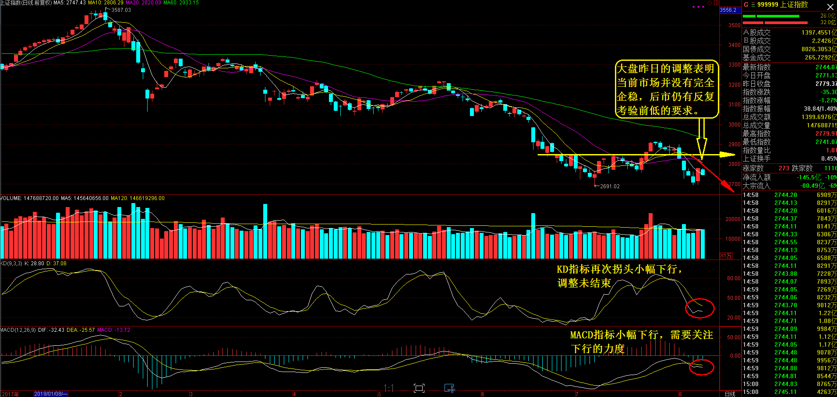
Task: Click the magenta xxx markers at chart top
Action: click(698, 7)
